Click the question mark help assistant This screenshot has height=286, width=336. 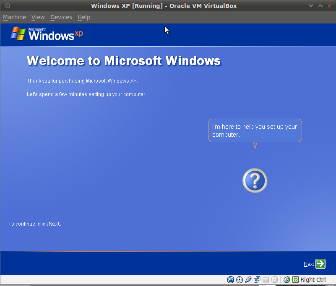pyautogui.click(x=255, y=181)
